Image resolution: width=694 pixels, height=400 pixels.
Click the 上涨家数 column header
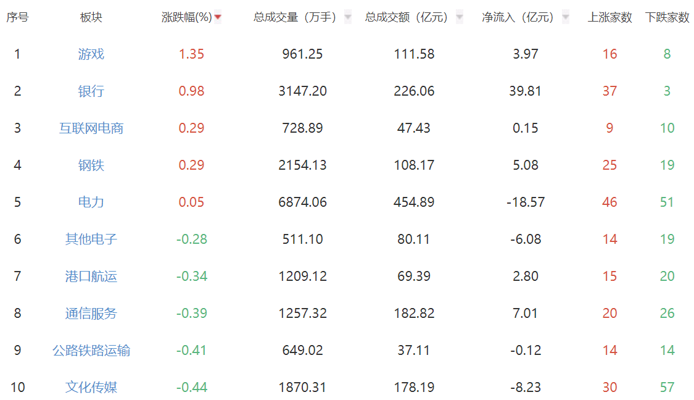(609, 17)
